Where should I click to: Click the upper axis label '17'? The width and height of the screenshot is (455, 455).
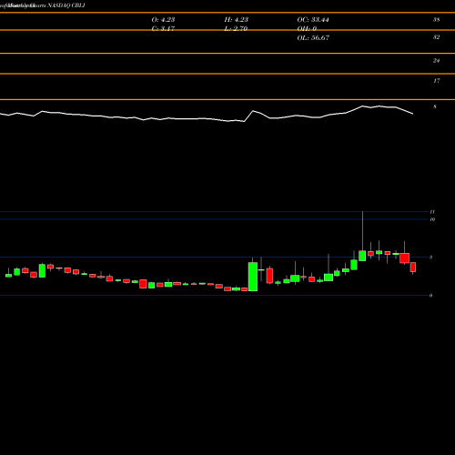point(436,81)
